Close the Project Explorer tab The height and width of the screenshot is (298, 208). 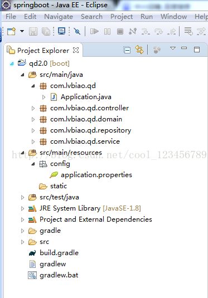point(76,50)
